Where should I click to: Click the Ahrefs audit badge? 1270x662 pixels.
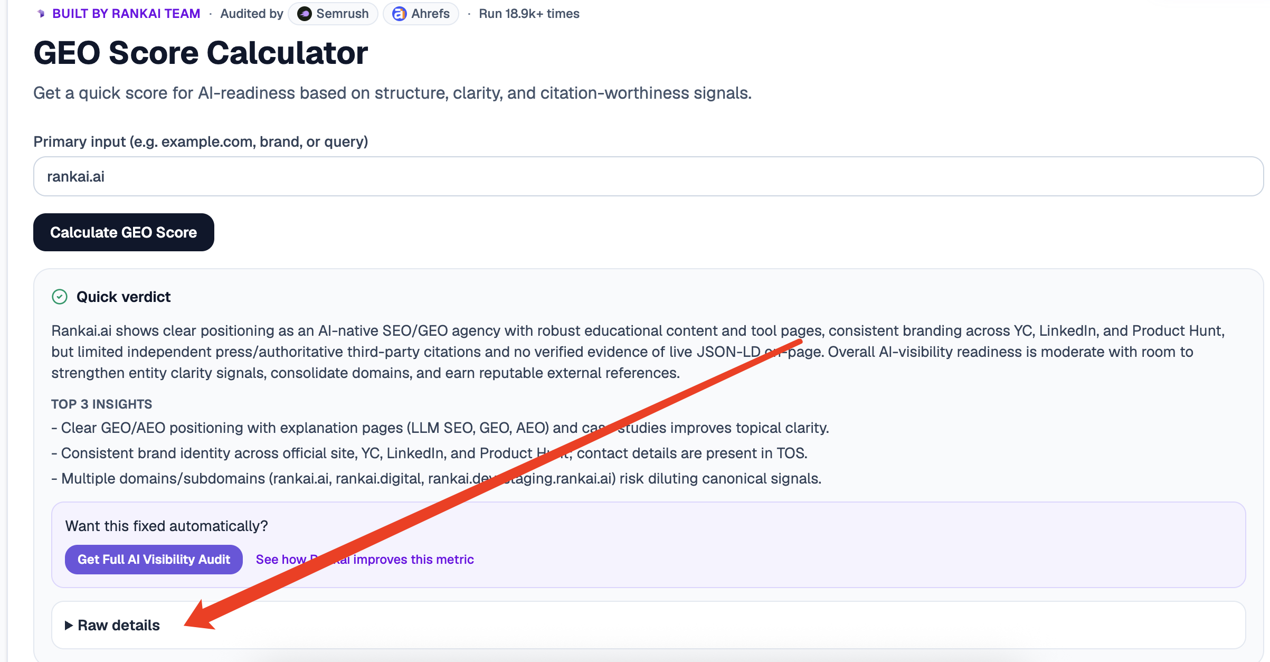[421, 14]
